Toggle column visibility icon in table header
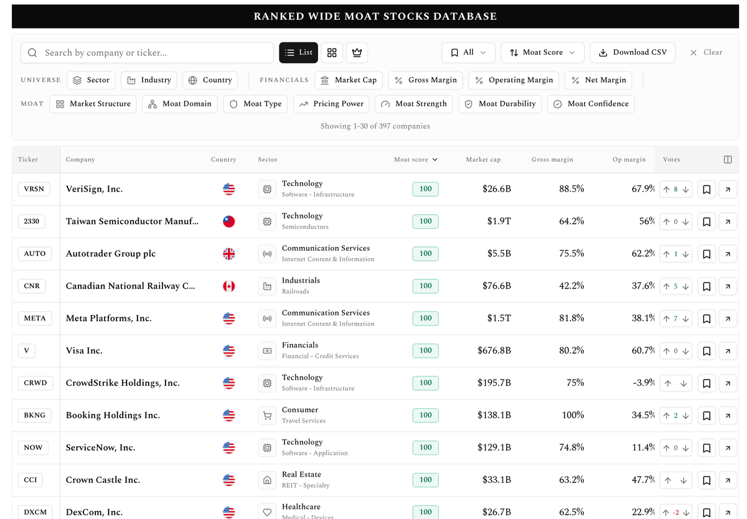 728,160
